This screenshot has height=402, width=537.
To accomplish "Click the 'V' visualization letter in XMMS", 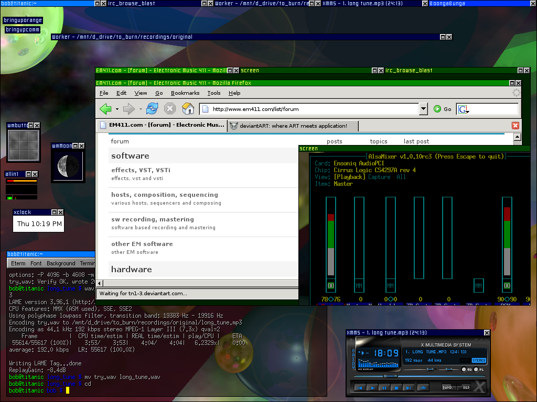I will coord(353,367).
